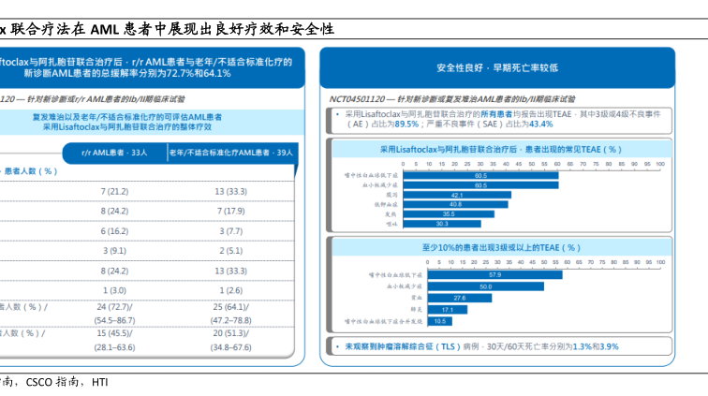The width and height of the screenshot is (708, 396).
Task: Click the 20 (51.3%) table cell
Action: coord(230,332)
